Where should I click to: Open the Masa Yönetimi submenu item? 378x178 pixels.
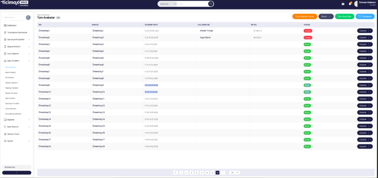coord(10,72)
